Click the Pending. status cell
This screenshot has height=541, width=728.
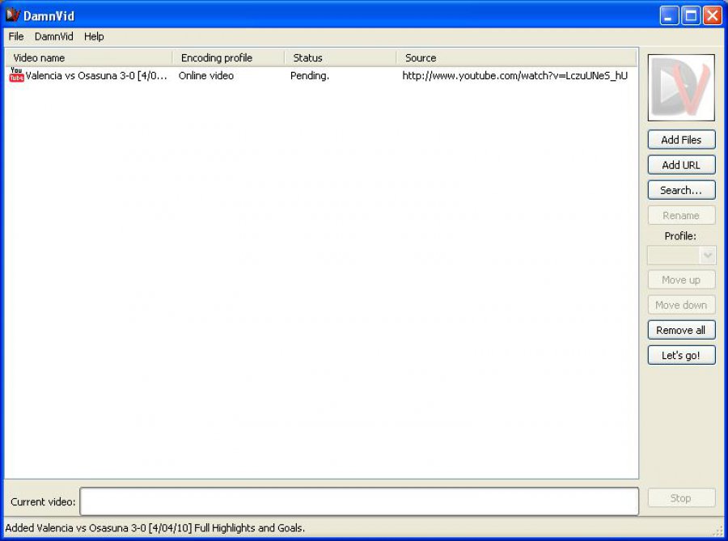coord(310,76)
